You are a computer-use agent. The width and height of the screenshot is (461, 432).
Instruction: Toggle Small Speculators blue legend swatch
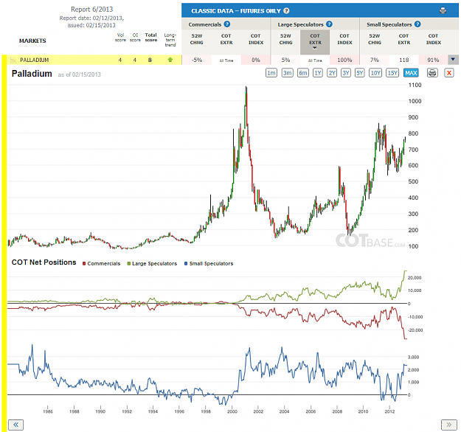pyautogui.click(x=186, y=264)
